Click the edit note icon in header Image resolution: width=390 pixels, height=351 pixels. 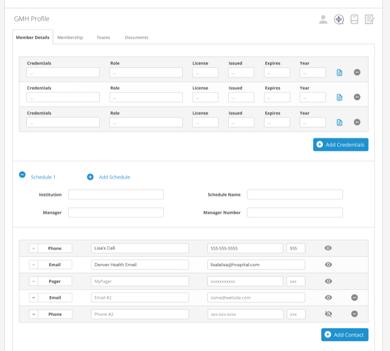coord(369,20)
